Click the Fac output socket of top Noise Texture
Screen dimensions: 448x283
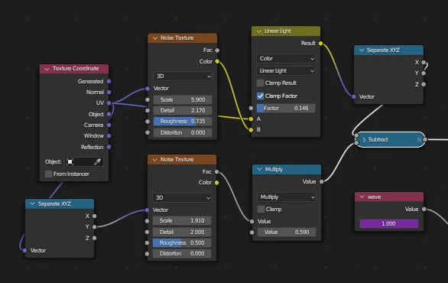point(217,50)
